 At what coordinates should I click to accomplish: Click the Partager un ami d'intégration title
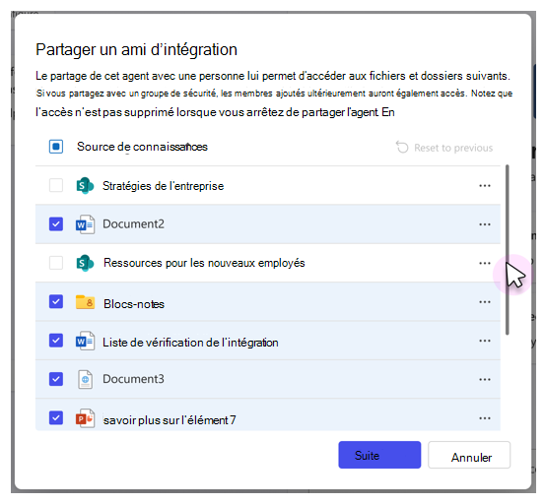pos(137,49)
